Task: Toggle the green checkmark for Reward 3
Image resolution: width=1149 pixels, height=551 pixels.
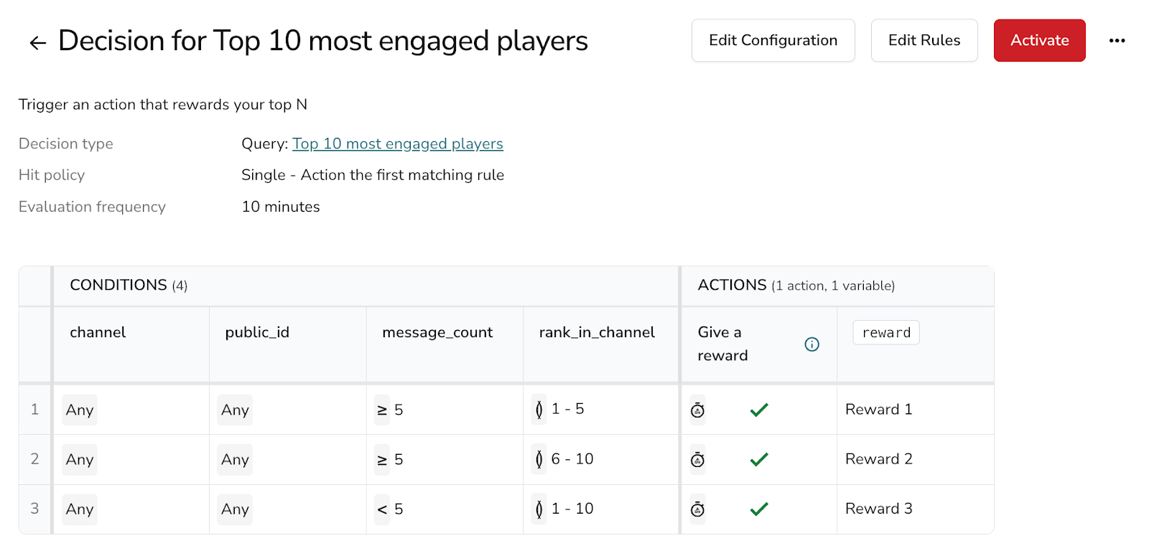Action: tap(759, 509)
